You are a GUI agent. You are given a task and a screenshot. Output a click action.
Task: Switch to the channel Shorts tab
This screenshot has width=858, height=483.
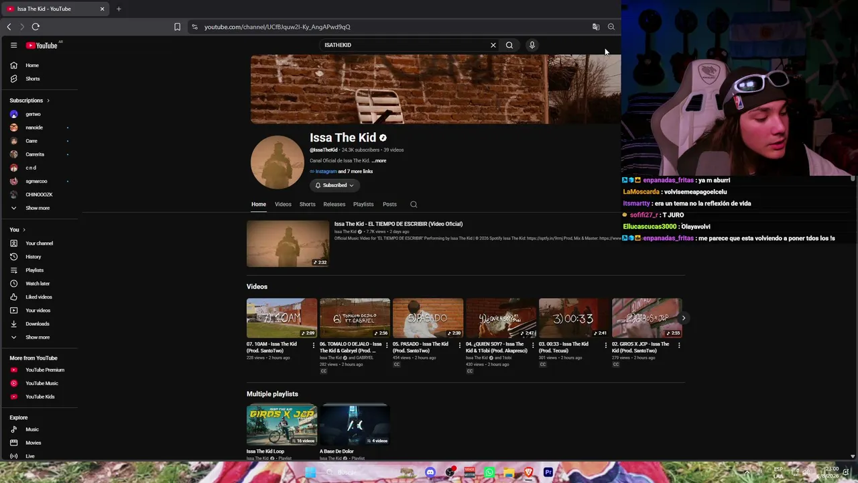(308, 205)
